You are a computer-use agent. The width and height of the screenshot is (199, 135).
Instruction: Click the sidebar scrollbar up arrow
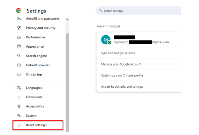click(x=67, y=19)
